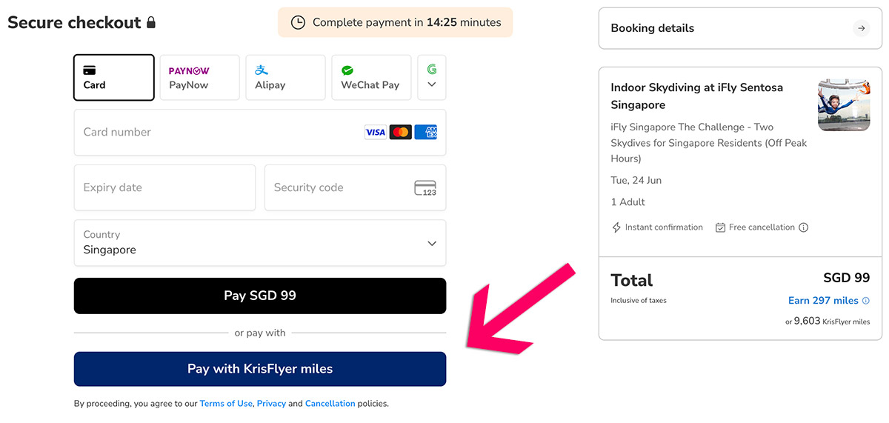Click the American Express logo
This screenshot has height=423, width=889.
(426, 133)
